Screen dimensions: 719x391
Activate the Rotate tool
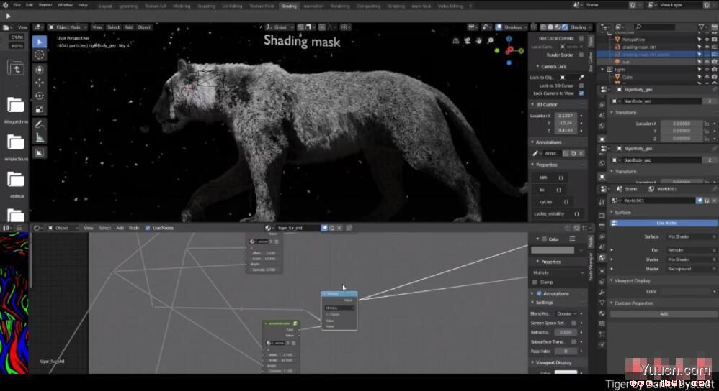[40, 96]
